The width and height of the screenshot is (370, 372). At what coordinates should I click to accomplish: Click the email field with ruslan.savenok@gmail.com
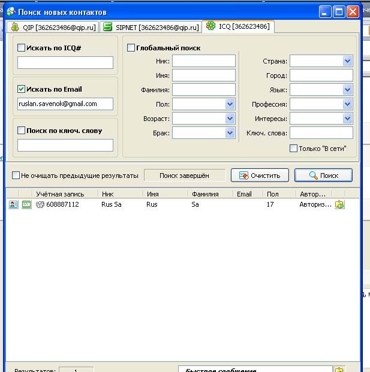[65, 104]
